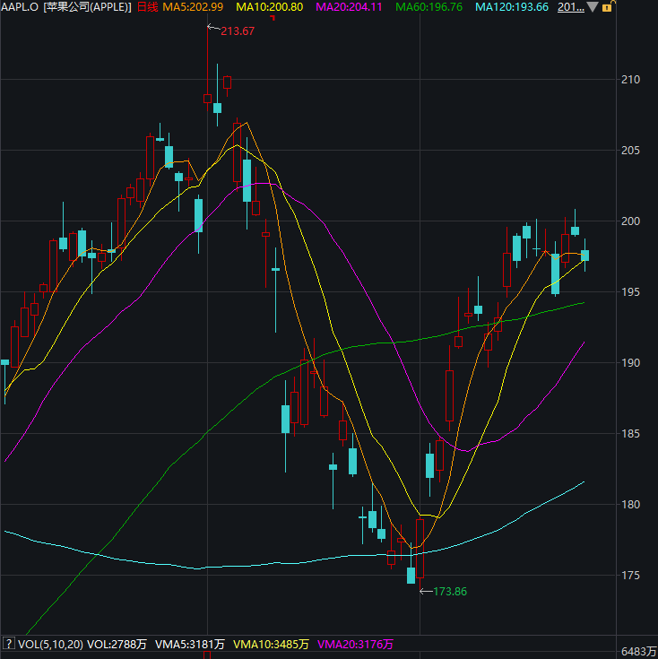Viewport: 658px width, 659px height.
Task: Click the VMA20:3176万 volume label
Action: click(356, 644)
